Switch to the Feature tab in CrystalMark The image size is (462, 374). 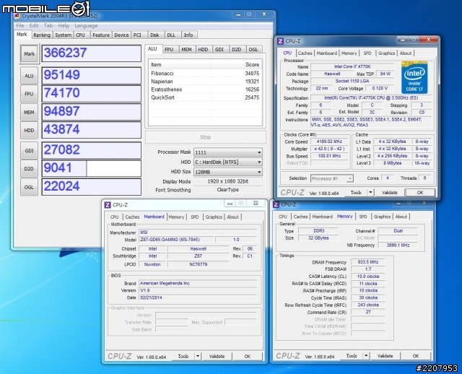tap(101, 35)
